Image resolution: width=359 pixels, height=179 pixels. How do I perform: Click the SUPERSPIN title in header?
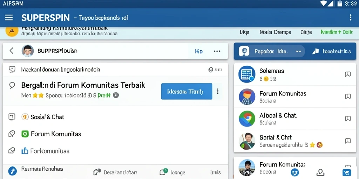[46, 17]
